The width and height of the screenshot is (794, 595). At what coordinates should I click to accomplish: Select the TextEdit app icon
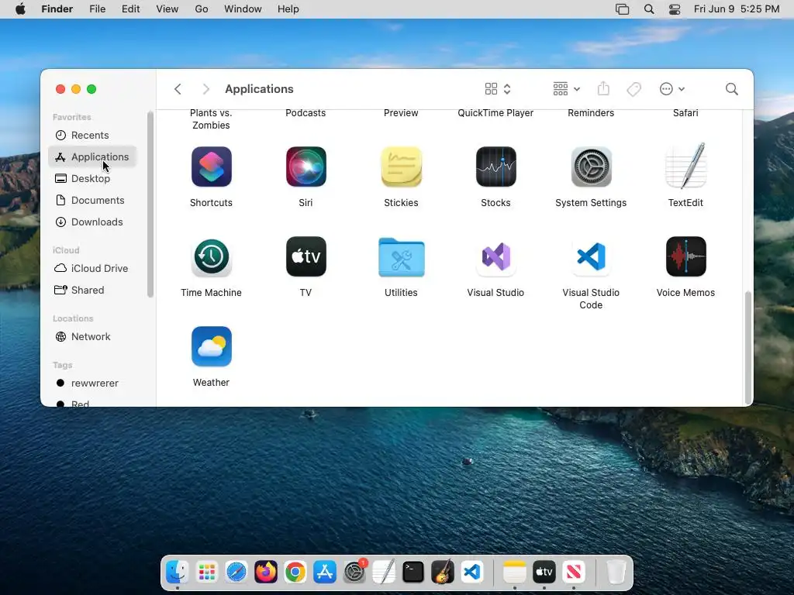[685, 166]
